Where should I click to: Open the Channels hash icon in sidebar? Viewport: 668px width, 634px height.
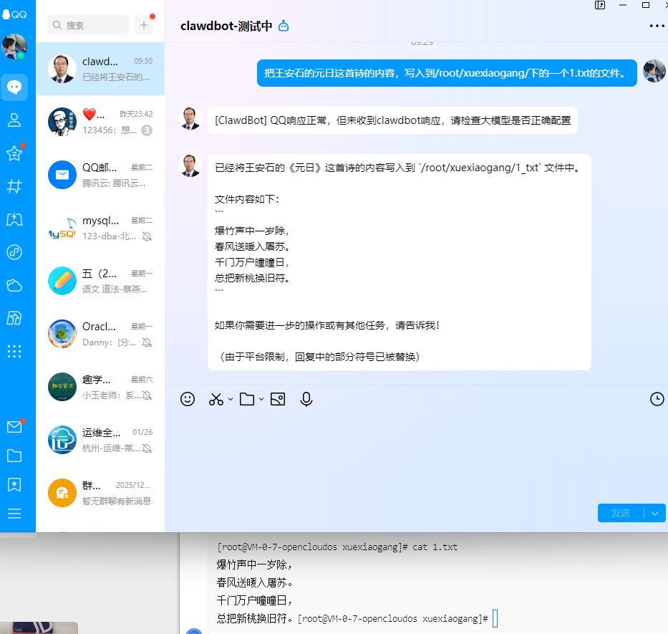[14, 186]
